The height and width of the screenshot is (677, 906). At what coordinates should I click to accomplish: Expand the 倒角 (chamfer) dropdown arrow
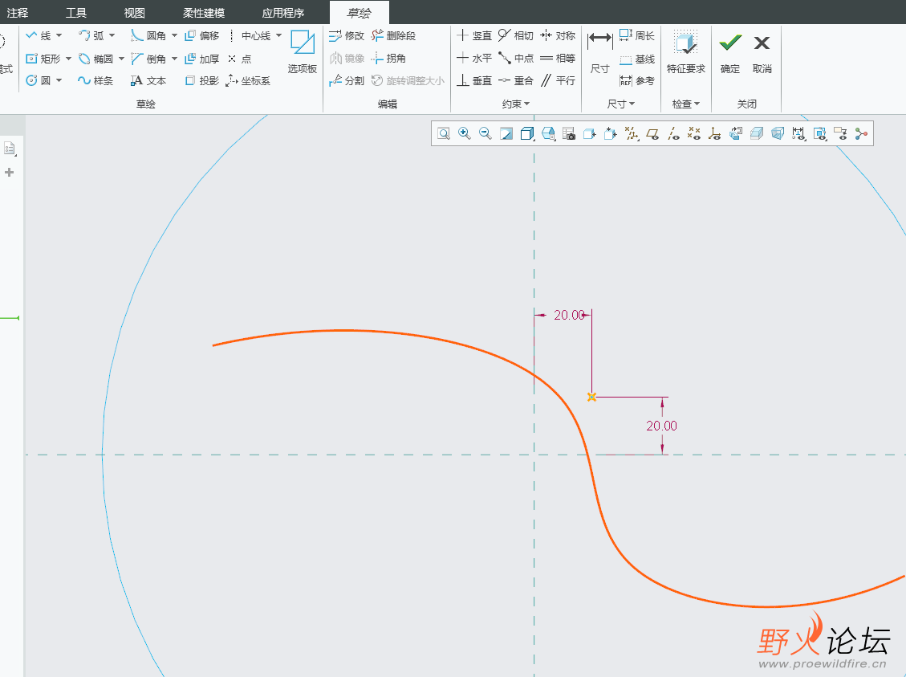click(x=174, y=59)
